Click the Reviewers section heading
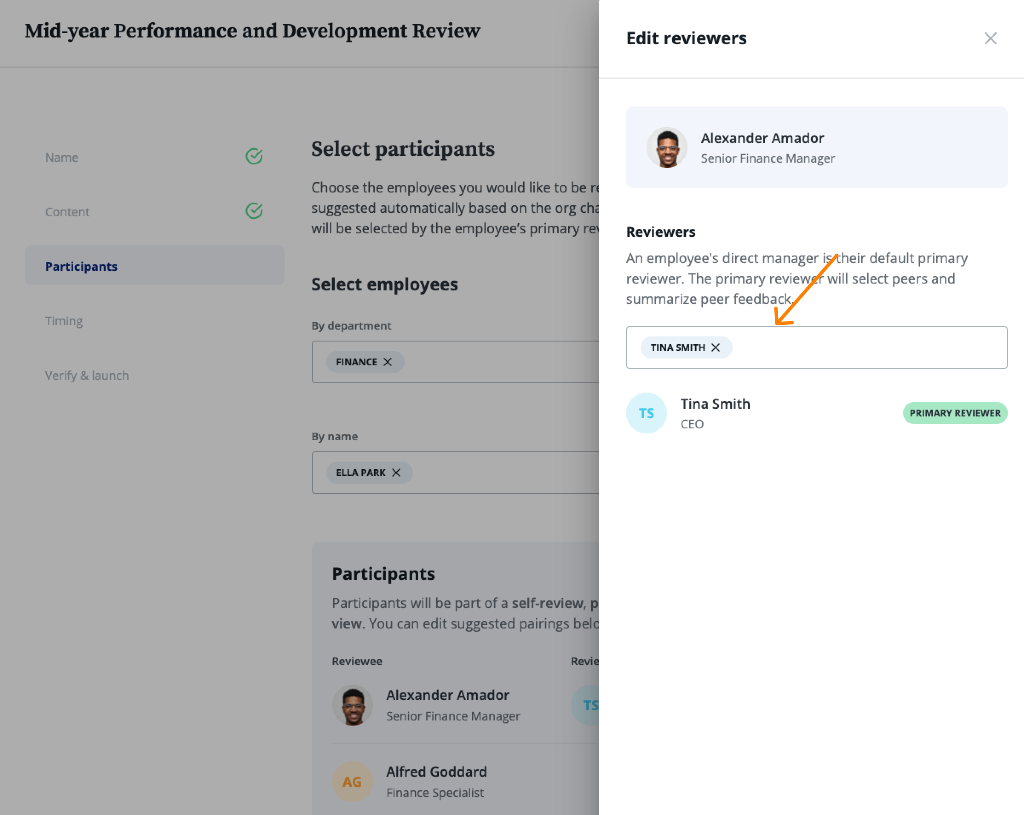Viewport: 1024px width, 815px height. click(x=661, y=232)
